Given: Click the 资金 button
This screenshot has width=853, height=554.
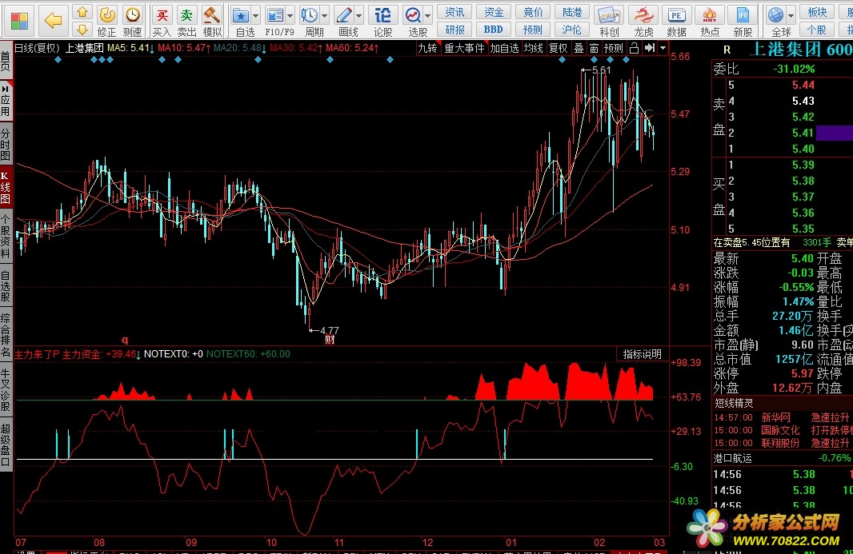Looking at the screenshot, I should [x=494, y=12].
